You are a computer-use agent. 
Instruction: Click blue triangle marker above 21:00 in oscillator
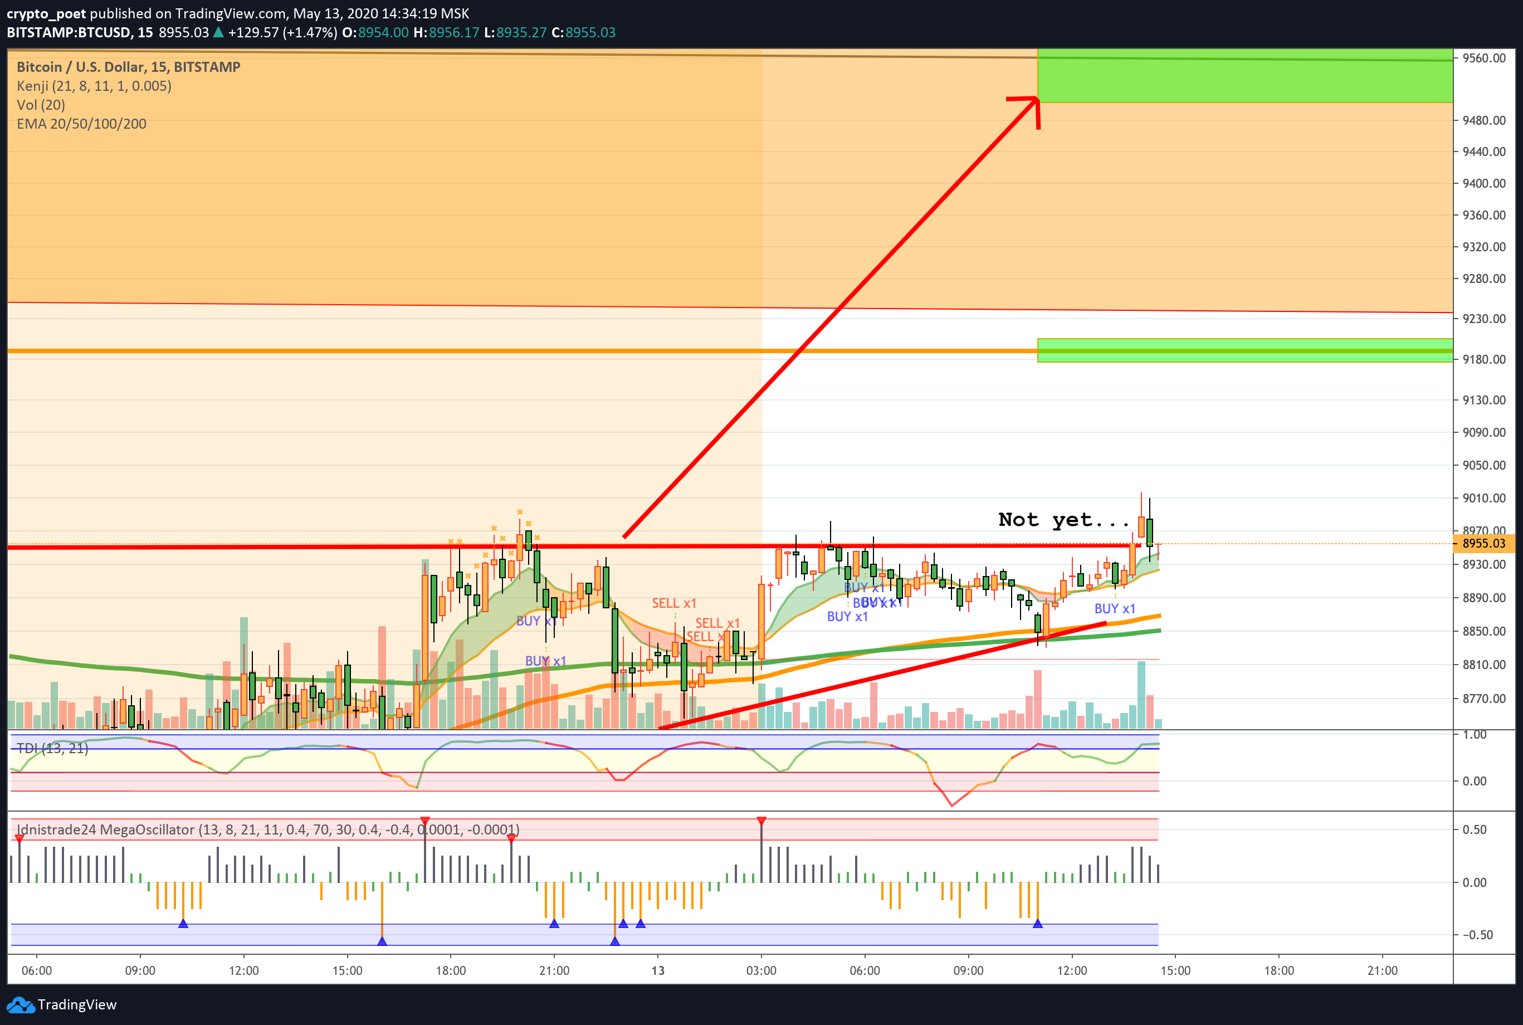554,924
